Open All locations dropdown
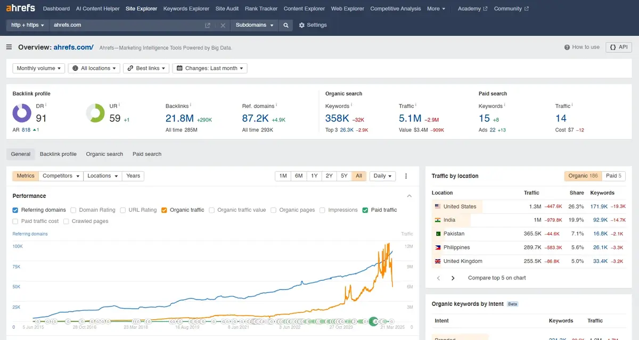Viewport: 639px width, 340px height. 94,68
